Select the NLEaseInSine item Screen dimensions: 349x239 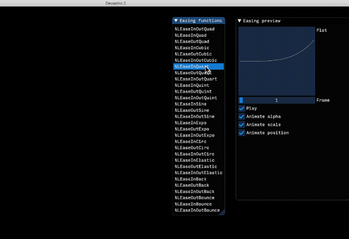(x=191, y=104)
